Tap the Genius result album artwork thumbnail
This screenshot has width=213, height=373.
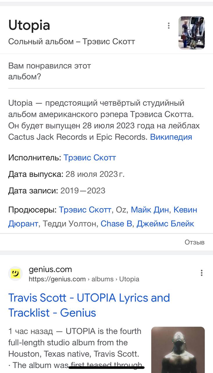pyautogui.click(x=178, y=350)
